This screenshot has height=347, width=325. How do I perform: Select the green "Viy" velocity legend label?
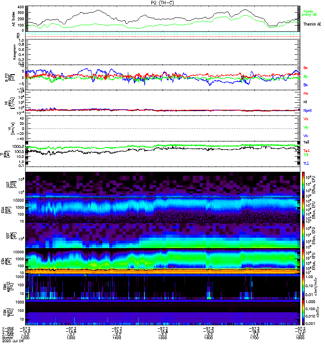(306, 128)
